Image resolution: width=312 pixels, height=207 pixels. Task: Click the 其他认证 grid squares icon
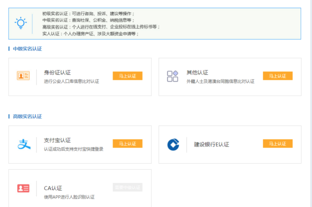tap(172, 76)
